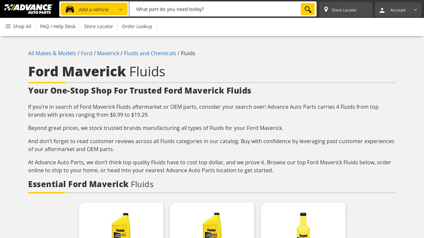Click the 'Ford Maverick Fluids' page heading
The image size is (424, 238).
(x=96, y=71)
